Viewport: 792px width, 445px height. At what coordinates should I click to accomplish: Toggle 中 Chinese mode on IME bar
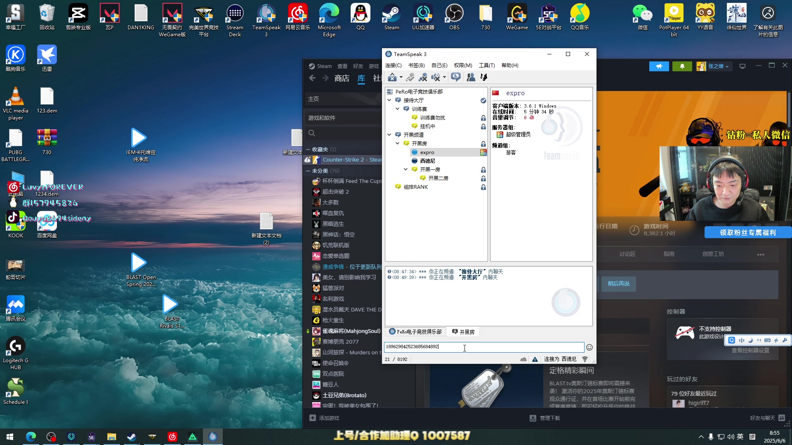point(742,340)
